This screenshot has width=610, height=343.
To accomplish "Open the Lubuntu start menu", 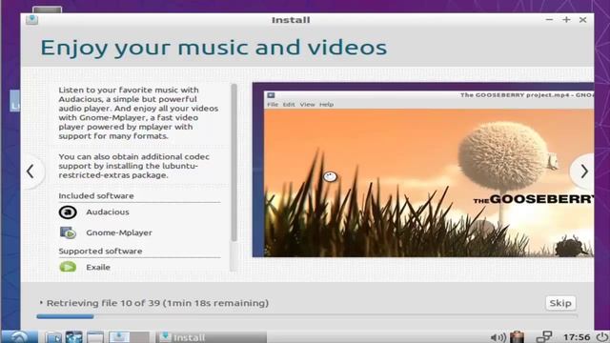I will click(19, 336).
